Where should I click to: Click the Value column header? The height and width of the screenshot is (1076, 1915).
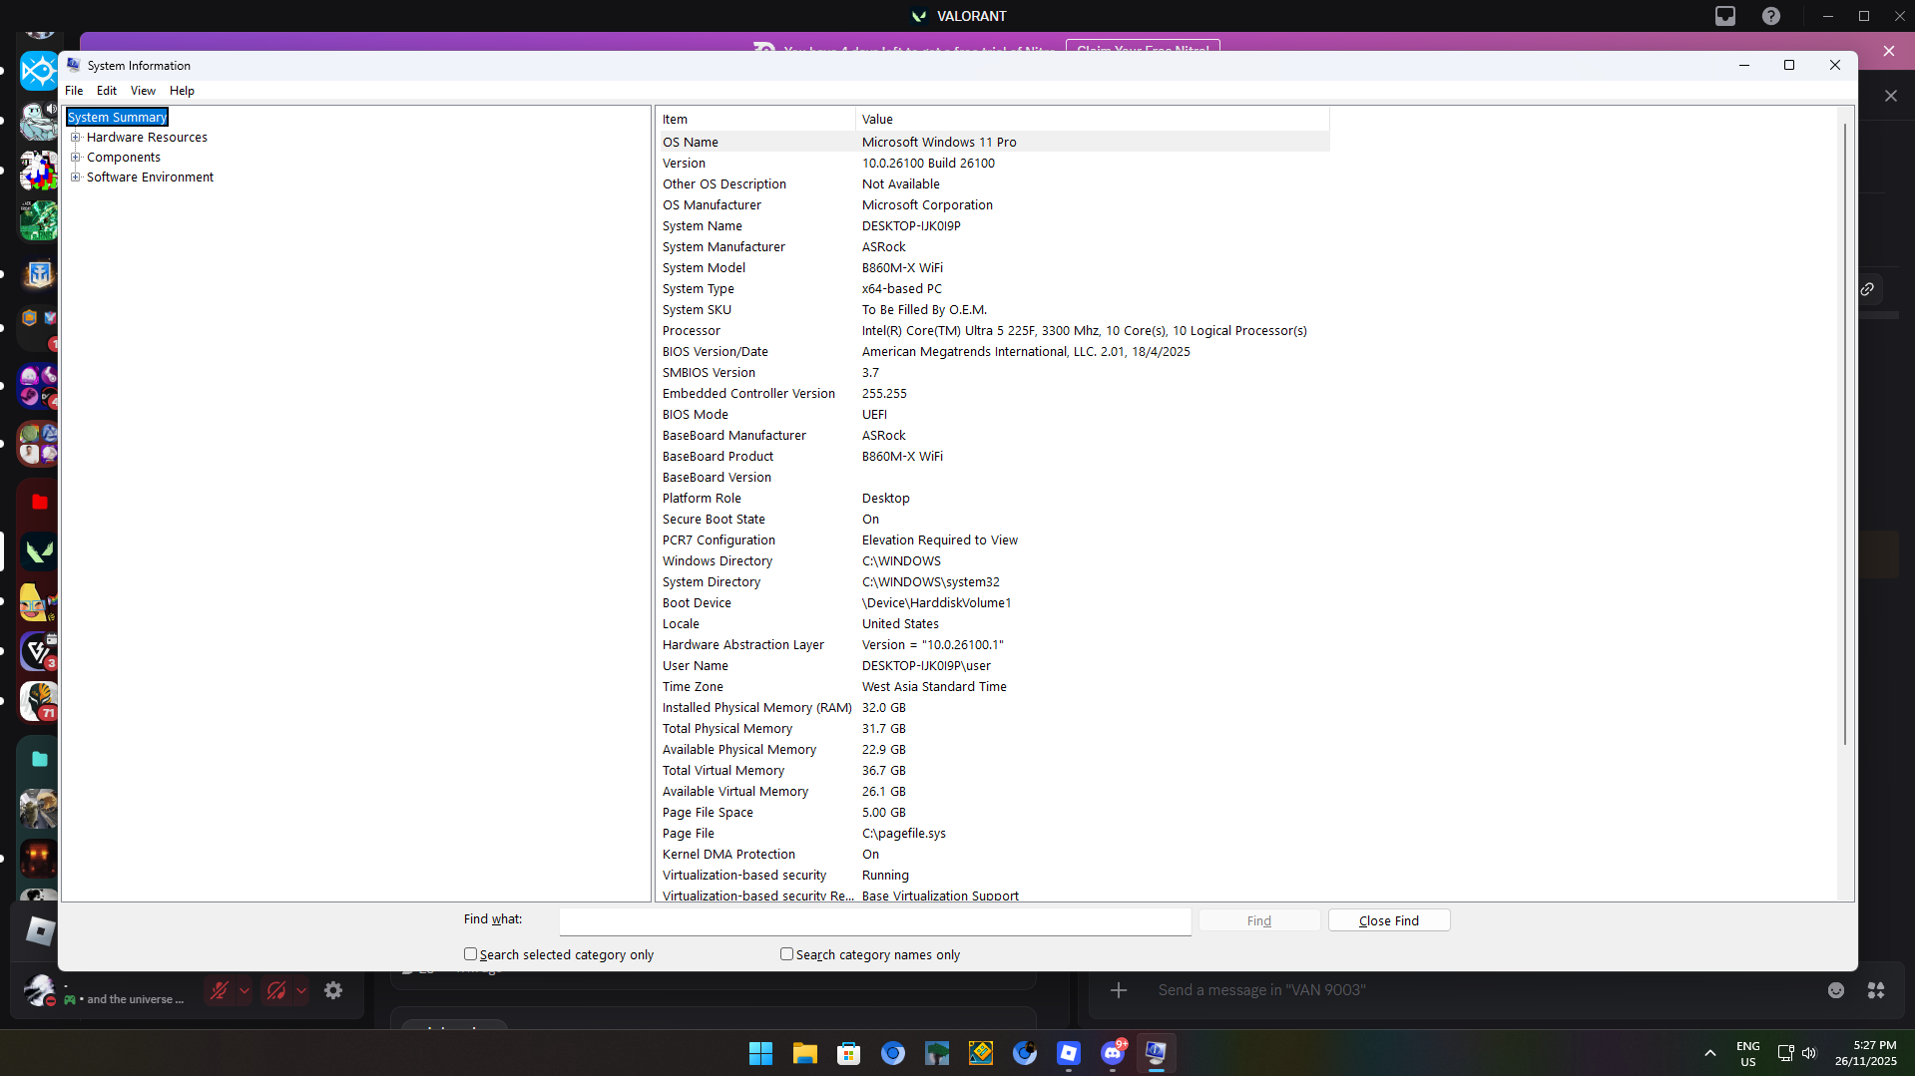pos(1093,120)
